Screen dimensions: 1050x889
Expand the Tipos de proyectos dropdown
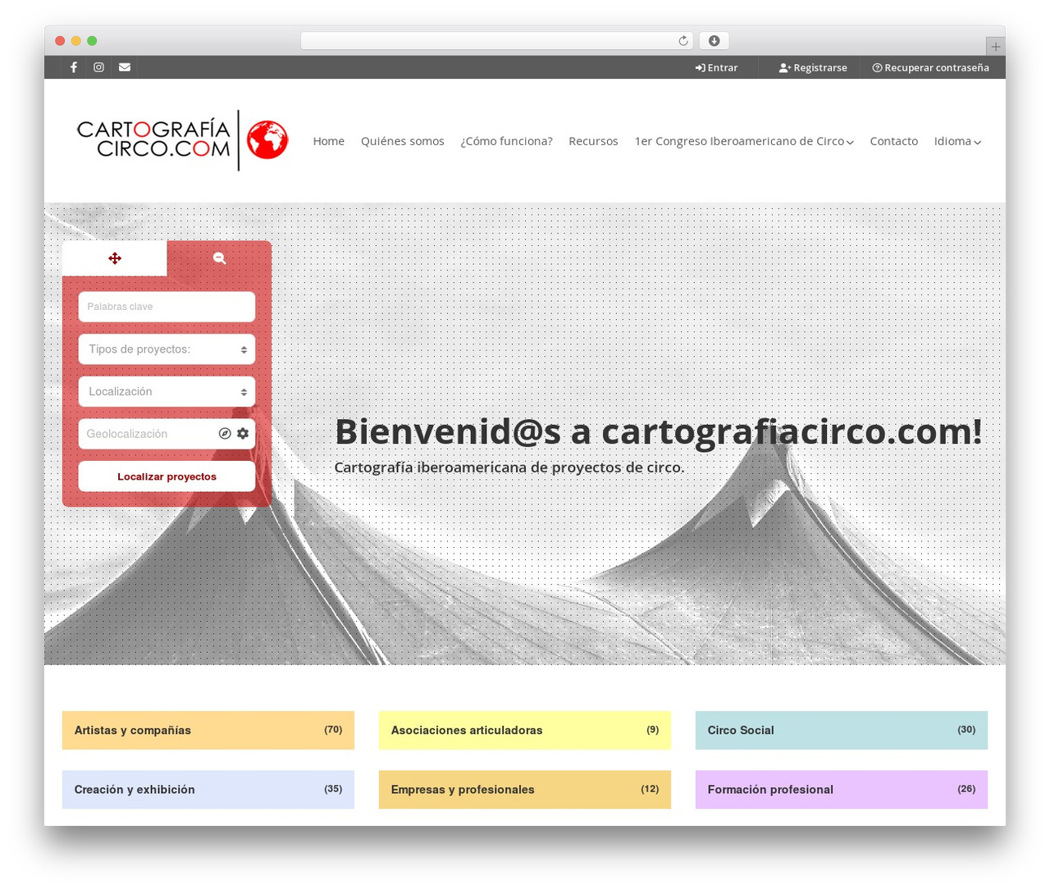(167, 349)
